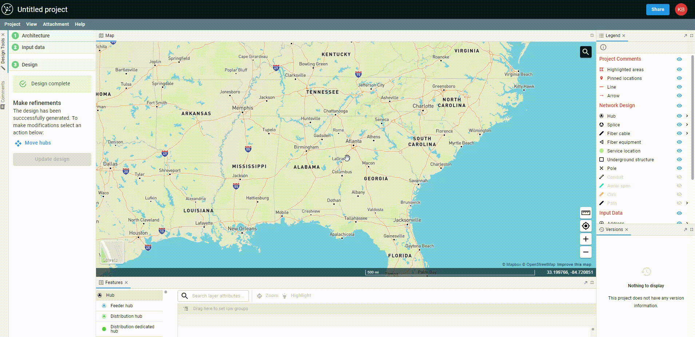Screen dimensions: 695x337
Task: Pop out the Legend panel
Action: 685,36
